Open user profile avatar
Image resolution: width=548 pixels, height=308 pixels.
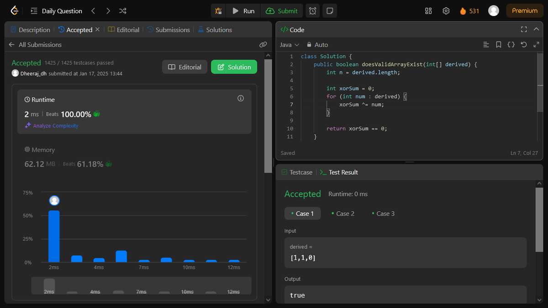point(493,10)
